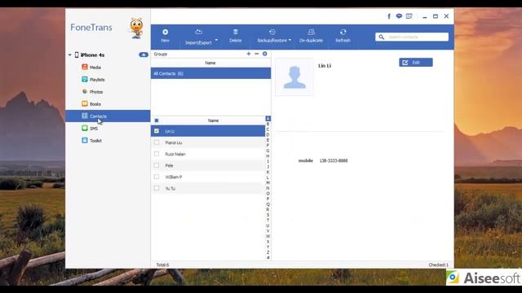This screenshot has width=522, height=293.
Task: Jump to letter W in alphabet index
Action: tap(268, 236)
